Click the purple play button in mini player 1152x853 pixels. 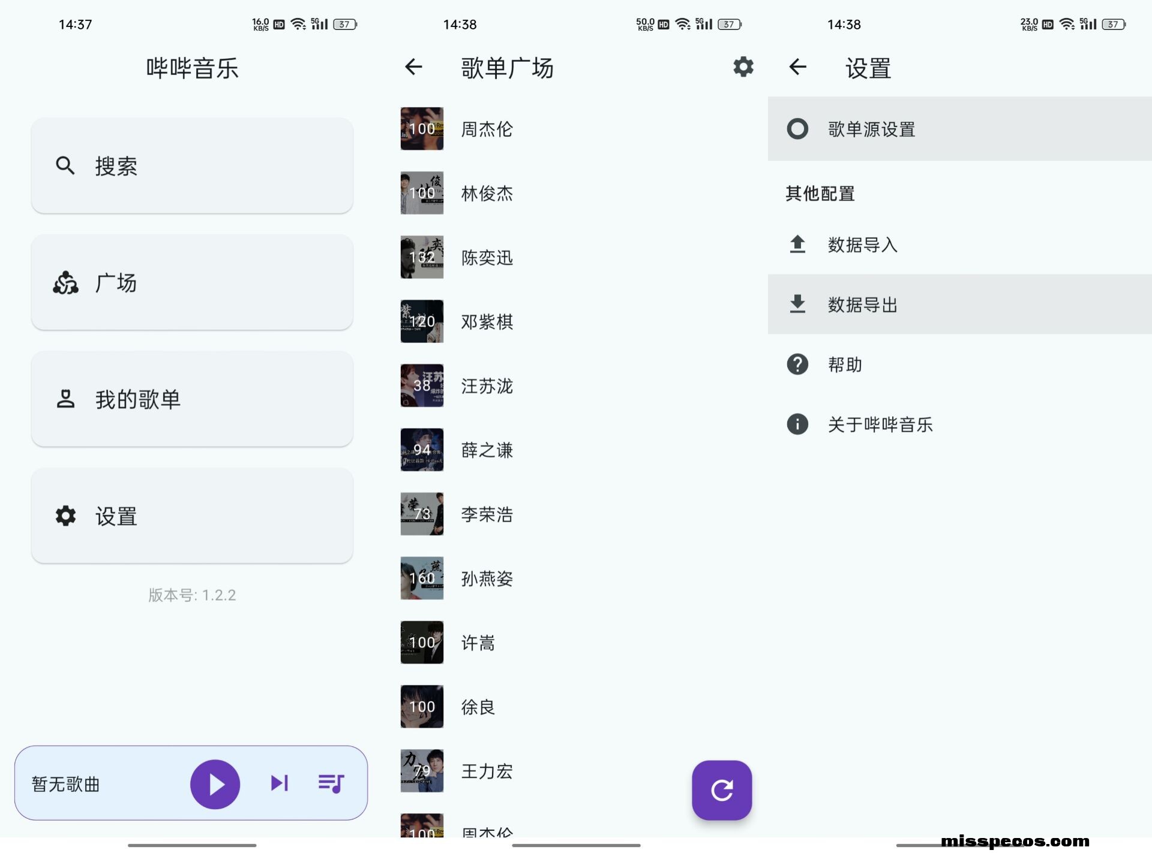click(x=215, y=784)
